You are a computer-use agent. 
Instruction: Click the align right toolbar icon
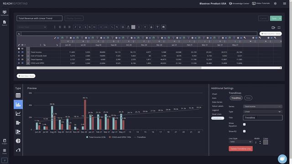click(69, 27)
